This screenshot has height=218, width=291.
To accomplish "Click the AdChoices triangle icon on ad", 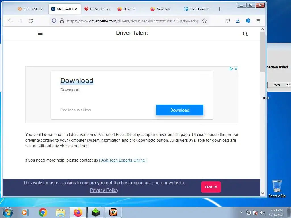I will [x=231, y=69].
